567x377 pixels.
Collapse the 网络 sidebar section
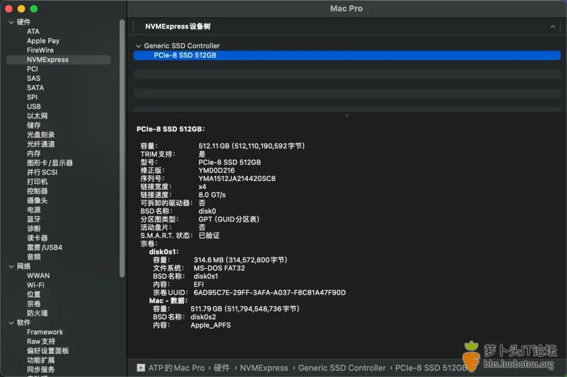[x=12, y=266]
